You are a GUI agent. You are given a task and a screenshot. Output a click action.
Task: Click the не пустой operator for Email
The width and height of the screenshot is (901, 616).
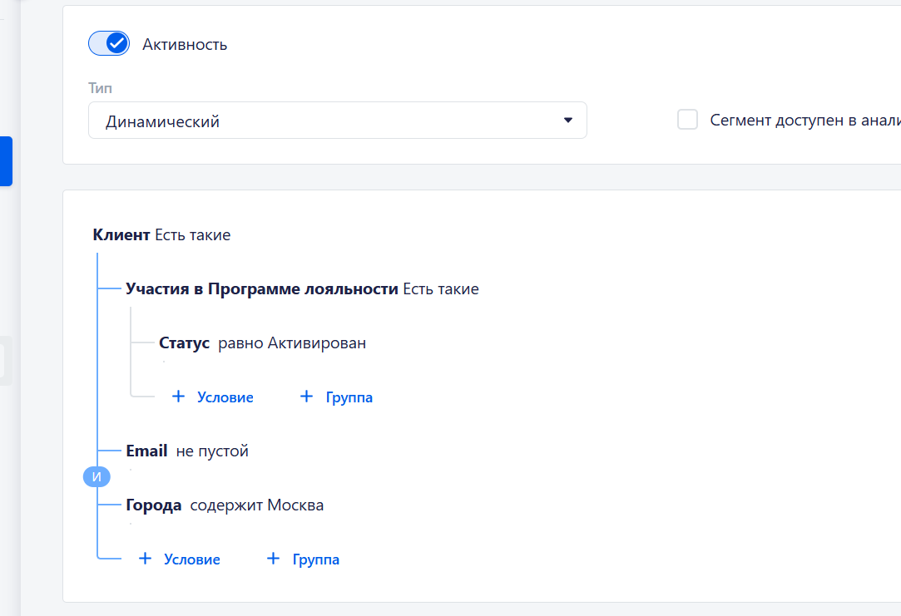pos(212,451)
